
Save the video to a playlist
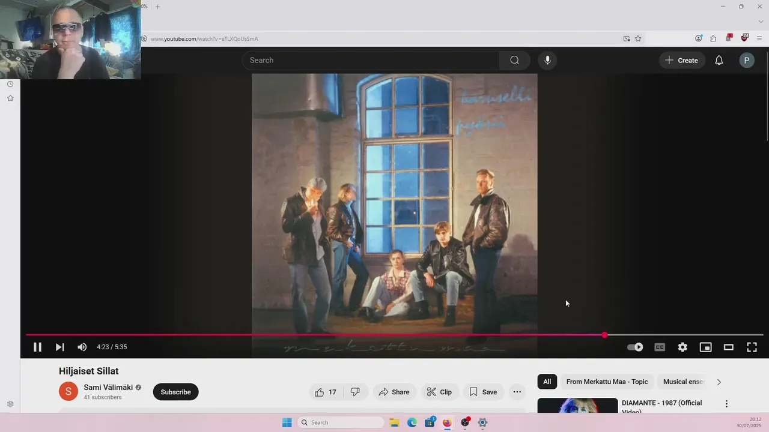click(x=484, y=392)
